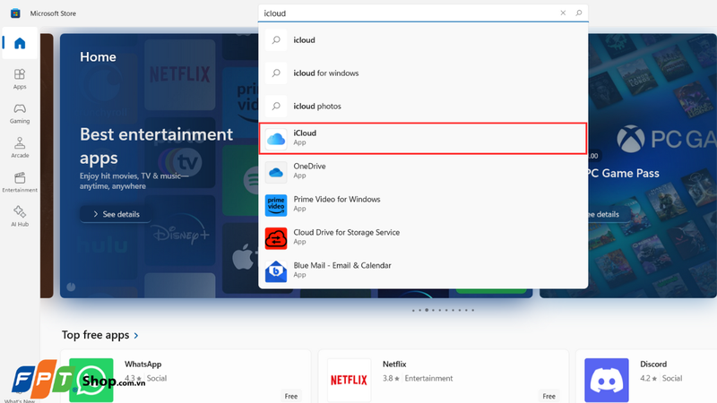Select 'icloud for windows' suggestion
Viewport: 717px width, 403px height.
(x=423, y=73)
